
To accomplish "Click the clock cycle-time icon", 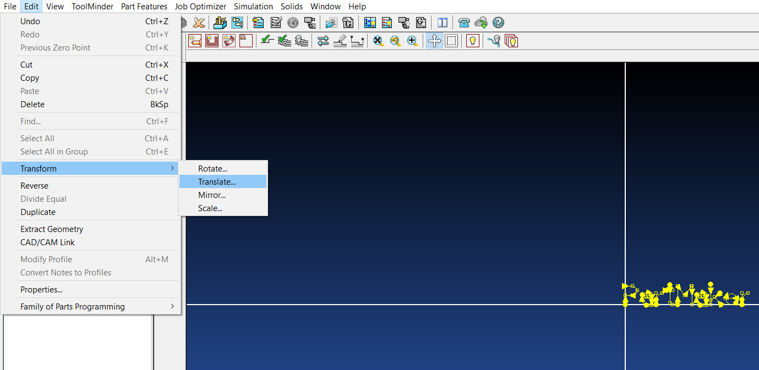I will 292,23.
